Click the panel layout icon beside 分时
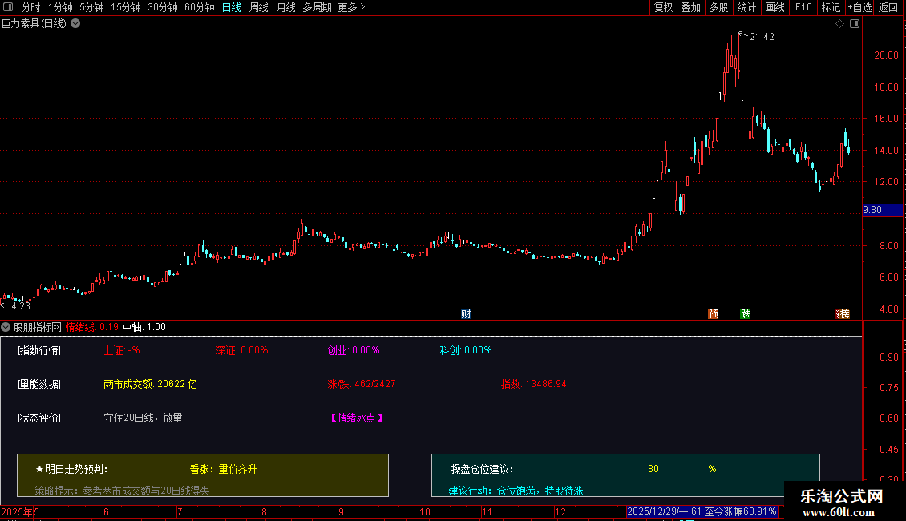This screenshot has width=906, height=521. [7, 7]
